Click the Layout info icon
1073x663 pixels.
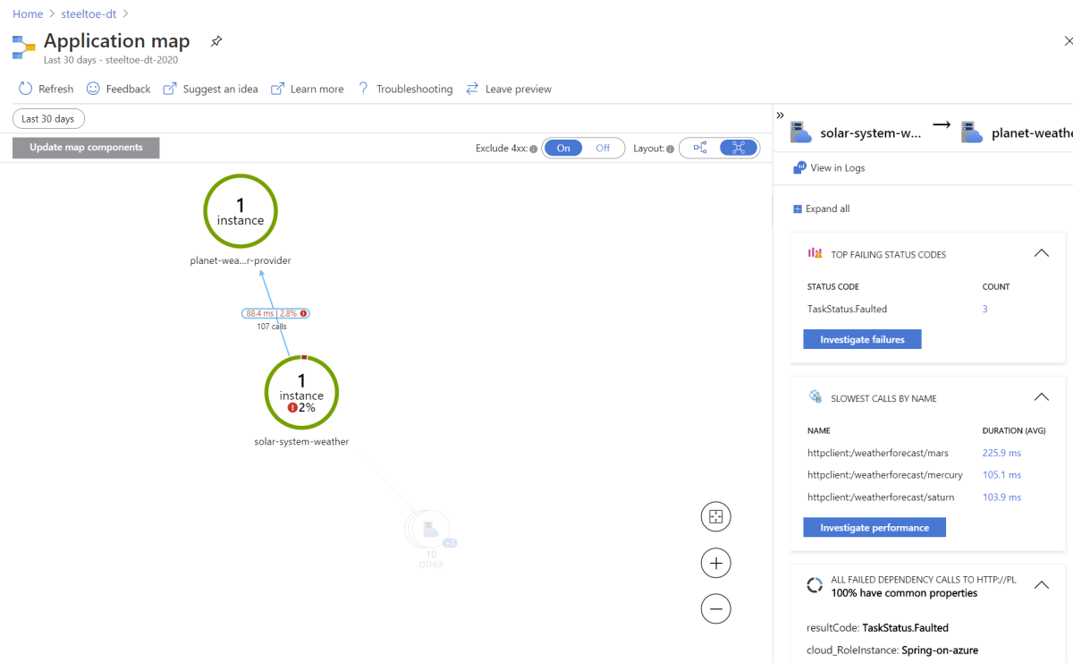(x=670, y=149)
